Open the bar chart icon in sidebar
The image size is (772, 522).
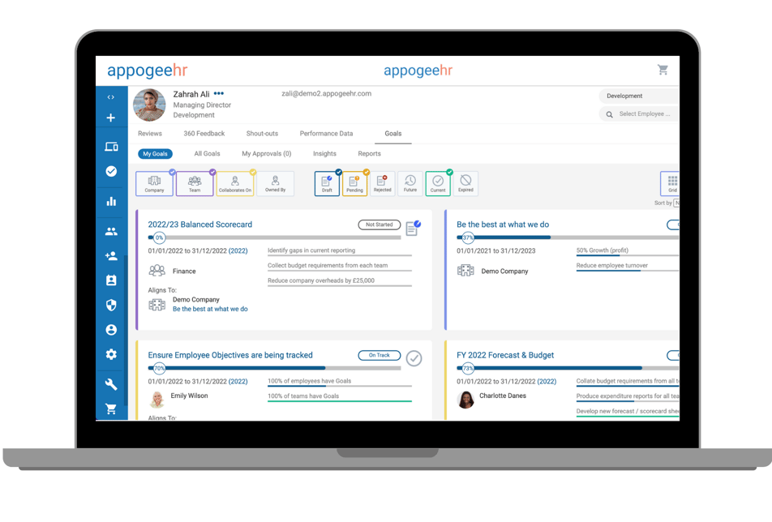pos(111,201)
